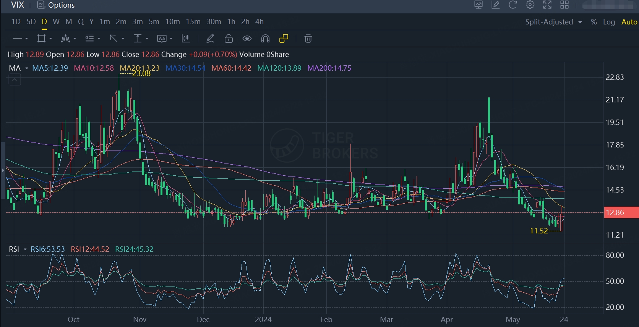Viewport: 639px width, 327px height.
Task: Open the Options button
Action: tap(56, 5)
